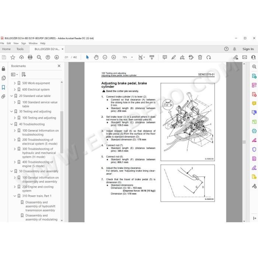Open Comment tool in right pane
The height and width of the screenshot is (258, 258).
point(254,103)
